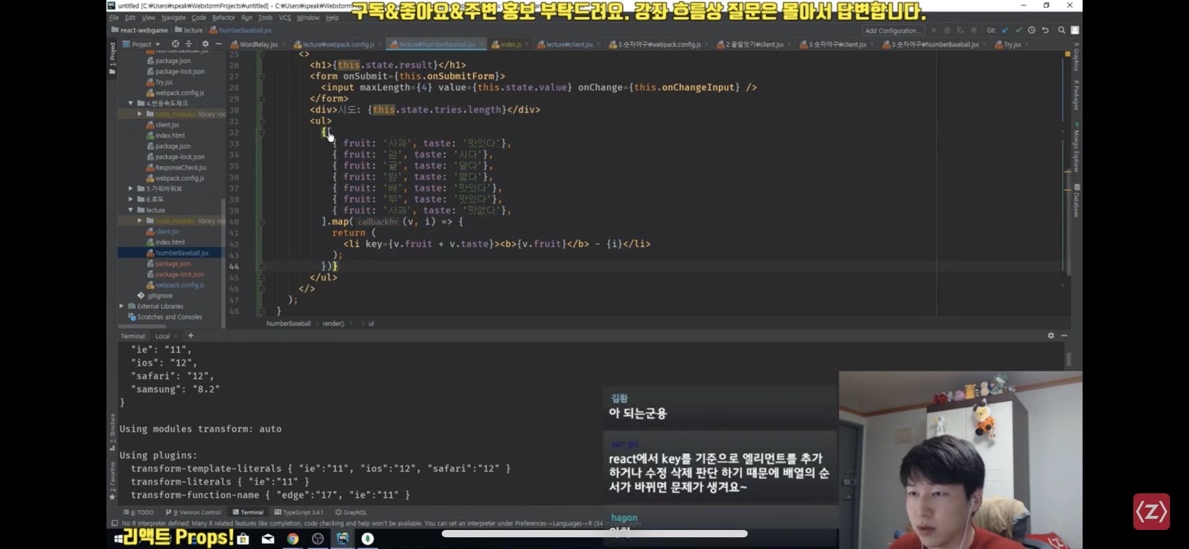Screen dimensions: 1189x549
Task: Fold the map callback at line 40
Action: pyautogui.click(x=262, y=222)
